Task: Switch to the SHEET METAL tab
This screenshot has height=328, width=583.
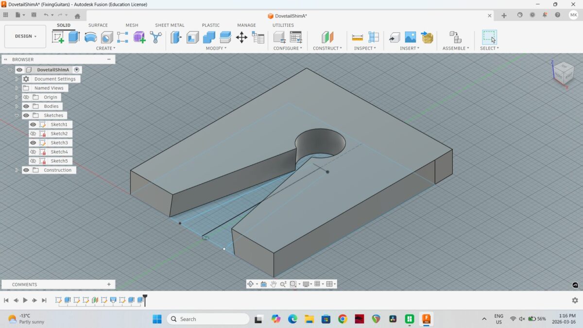Action: [x=170, y=25]
